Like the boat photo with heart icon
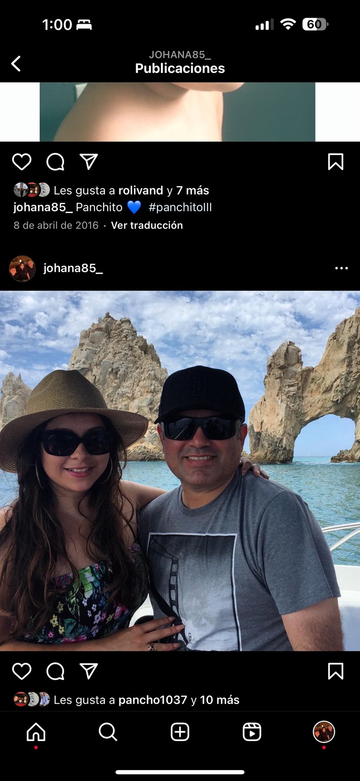The image size is (360, 781). [x=22, y=671]
